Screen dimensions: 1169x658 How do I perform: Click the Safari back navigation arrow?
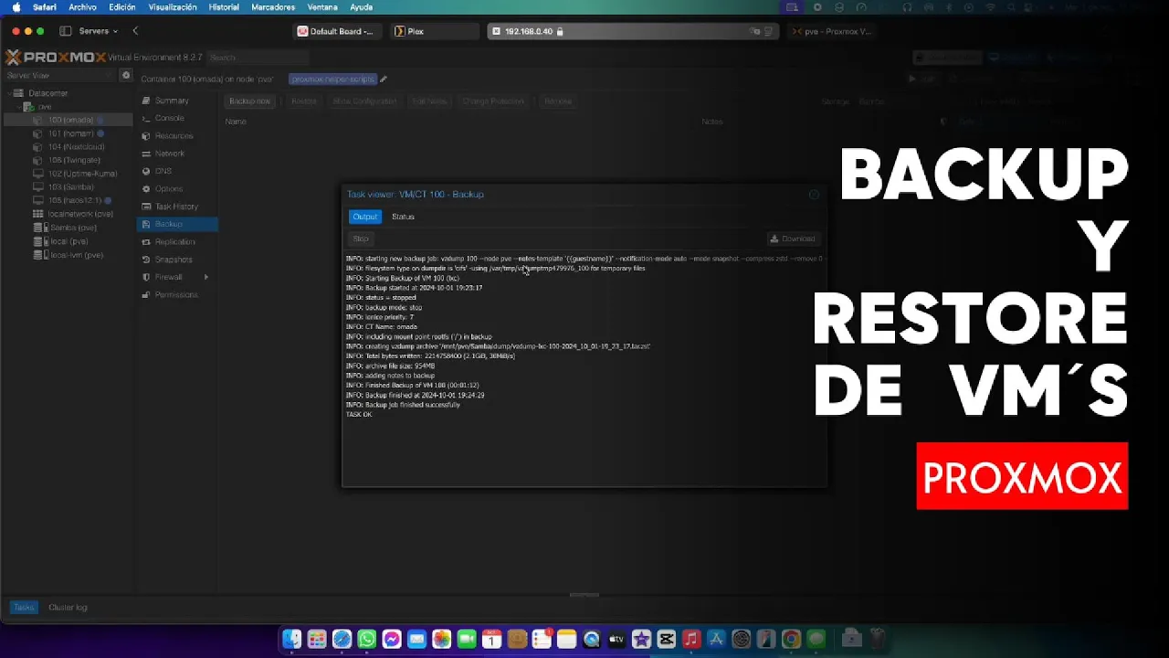135,31
